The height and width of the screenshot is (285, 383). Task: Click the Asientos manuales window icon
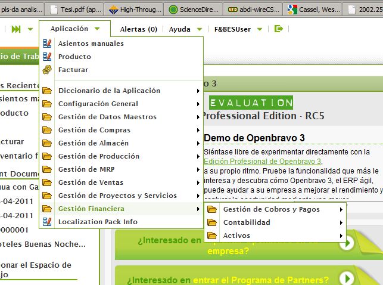[x=47, y=44]
